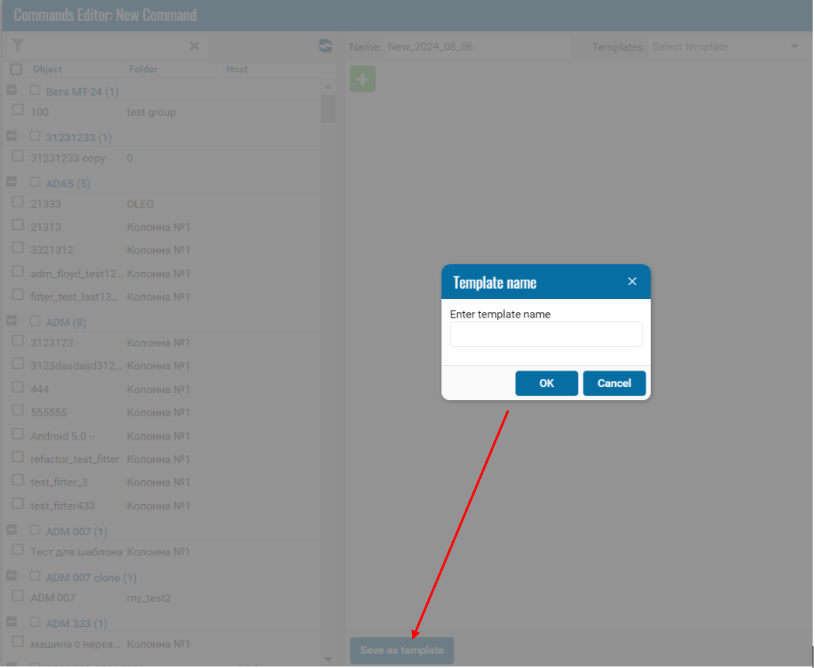Image resolution: width=815 pixels, height=668 pixels.
Task: Collapse the Вега МТ-24 group
Action: tap(12, 91)
